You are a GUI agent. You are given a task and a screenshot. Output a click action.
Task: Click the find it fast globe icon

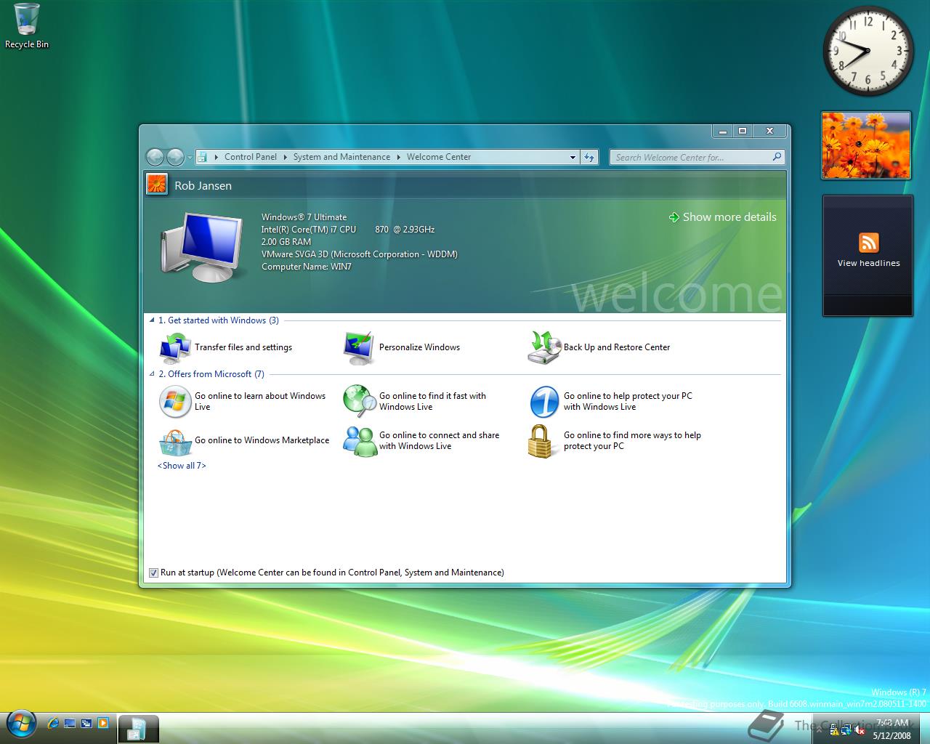359,401
